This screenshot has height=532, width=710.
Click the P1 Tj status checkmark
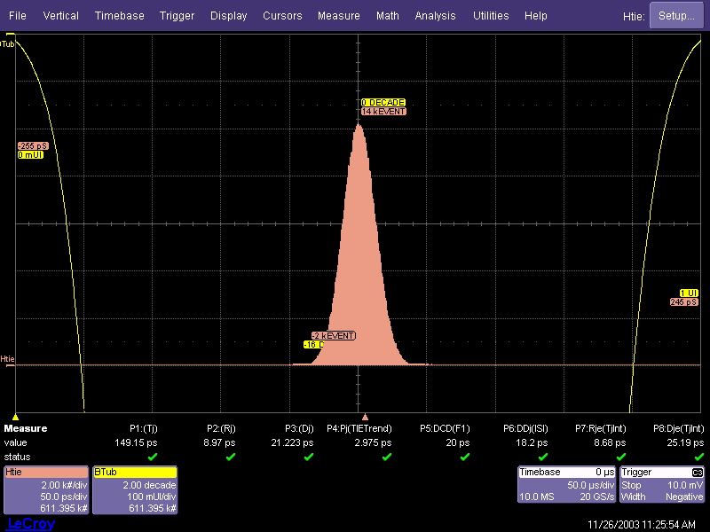coord(153,457)
